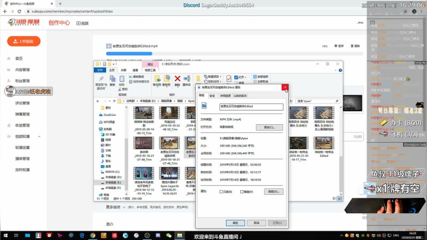Click the Explorer help question mark icon
427x240 pixels.
(x=340, y=70)
